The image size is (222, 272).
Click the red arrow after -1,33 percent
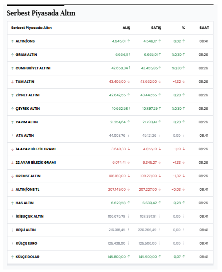(184, 162)
